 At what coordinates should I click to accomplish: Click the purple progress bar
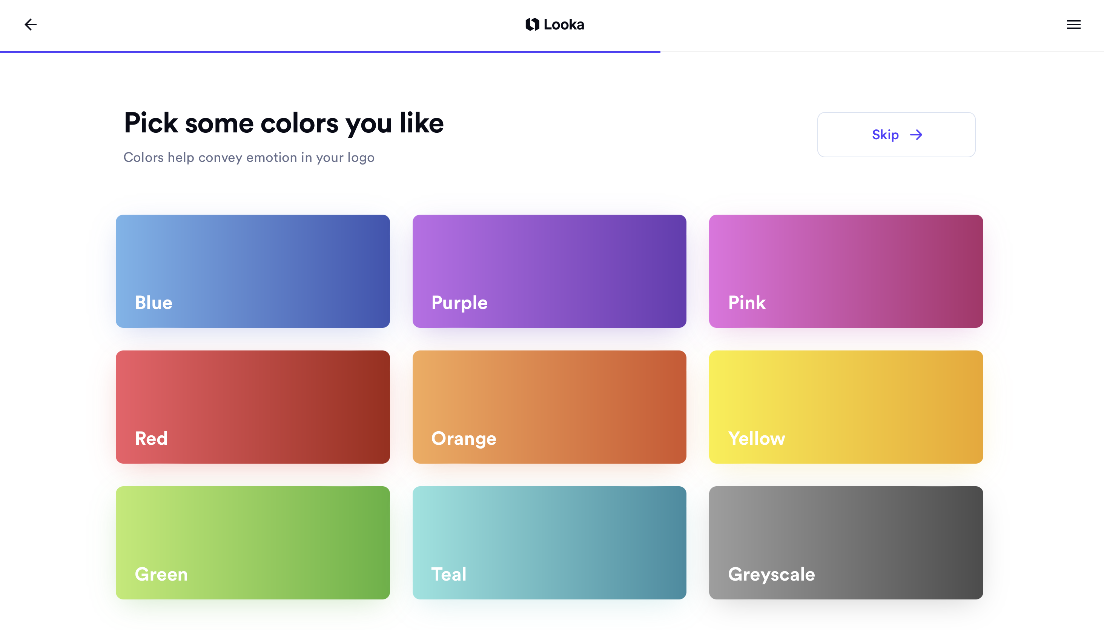coord(330,52)
